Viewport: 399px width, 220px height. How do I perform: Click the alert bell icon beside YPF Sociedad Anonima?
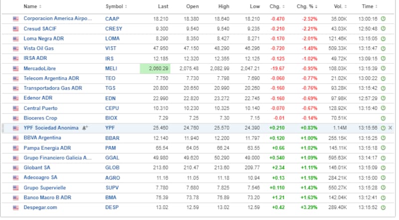click(85, 128)
